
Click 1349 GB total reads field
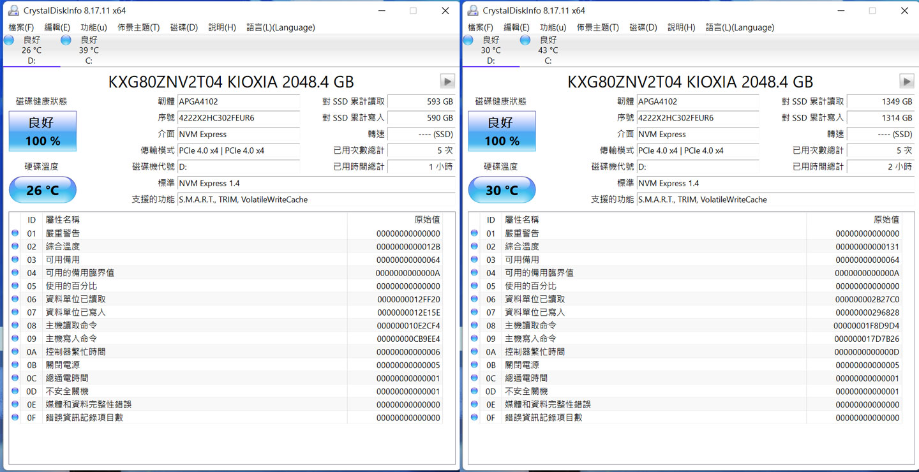tap(881, 101)
